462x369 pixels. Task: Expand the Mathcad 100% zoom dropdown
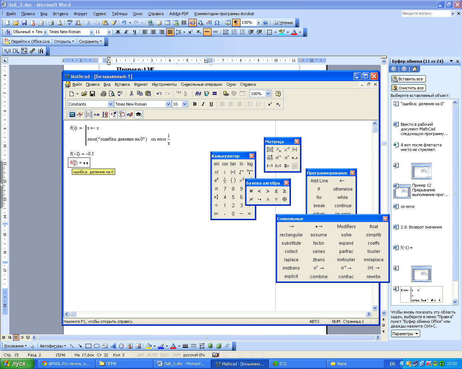pos(268,94)
